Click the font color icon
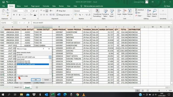173x97 pixels. pos(35,15)
